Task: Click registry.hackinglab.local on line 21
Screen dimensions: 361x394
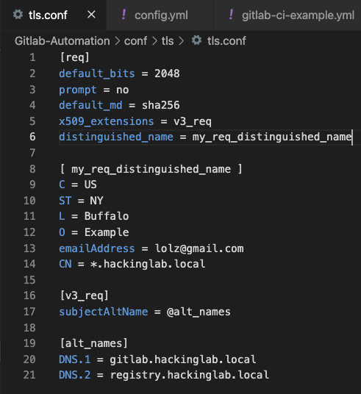Action: pos(190,375)
